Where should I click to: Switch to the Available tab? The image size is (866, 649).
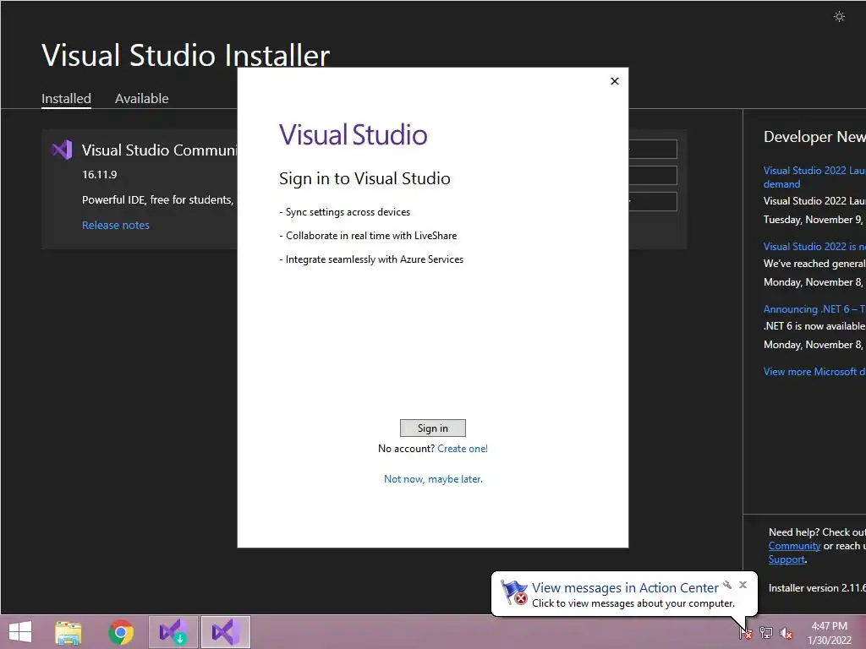(141, 98)
